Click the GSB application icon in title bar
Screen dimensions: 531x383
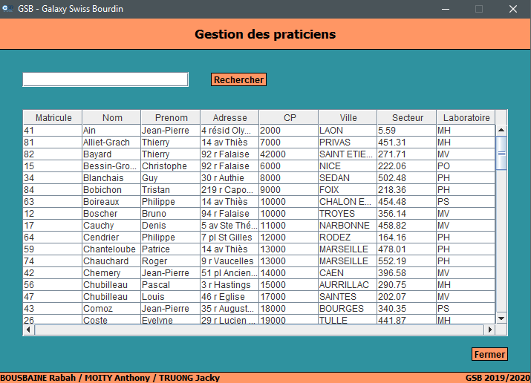click(8, 9)
